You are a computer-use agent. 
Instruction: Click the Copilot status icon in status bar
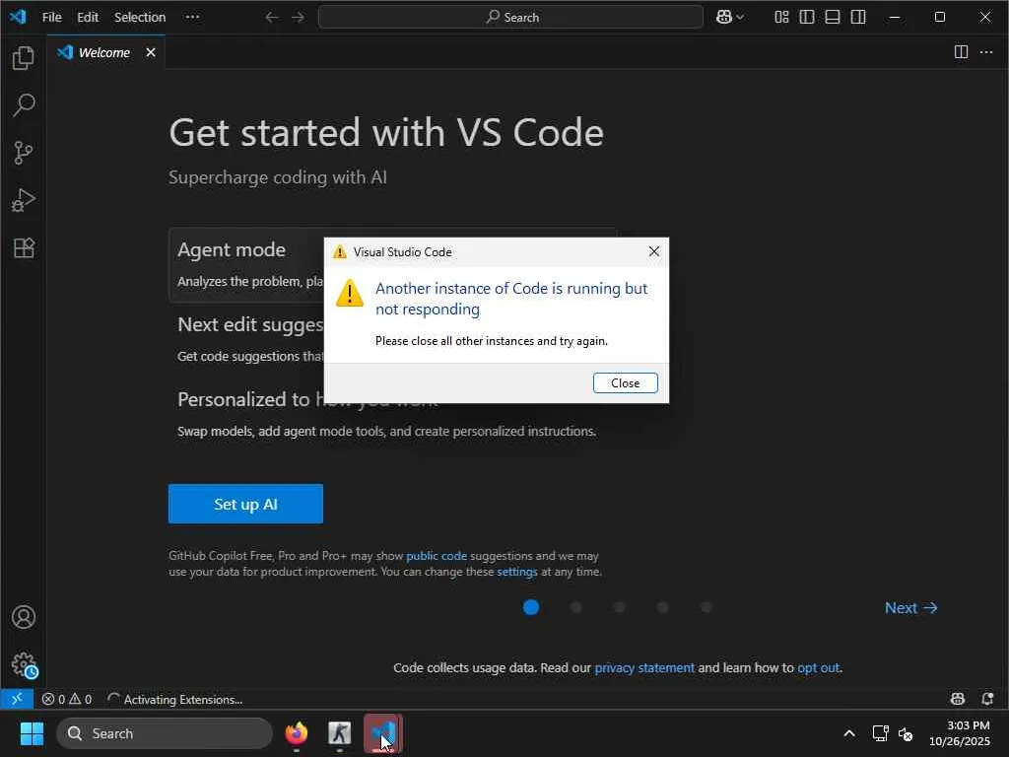click(x=958, y=699)
